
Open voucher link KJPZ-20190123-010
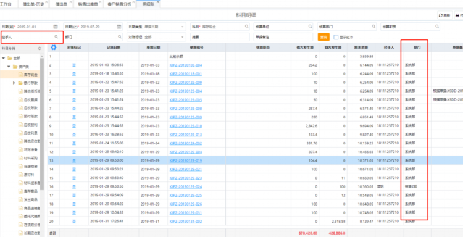186,126
